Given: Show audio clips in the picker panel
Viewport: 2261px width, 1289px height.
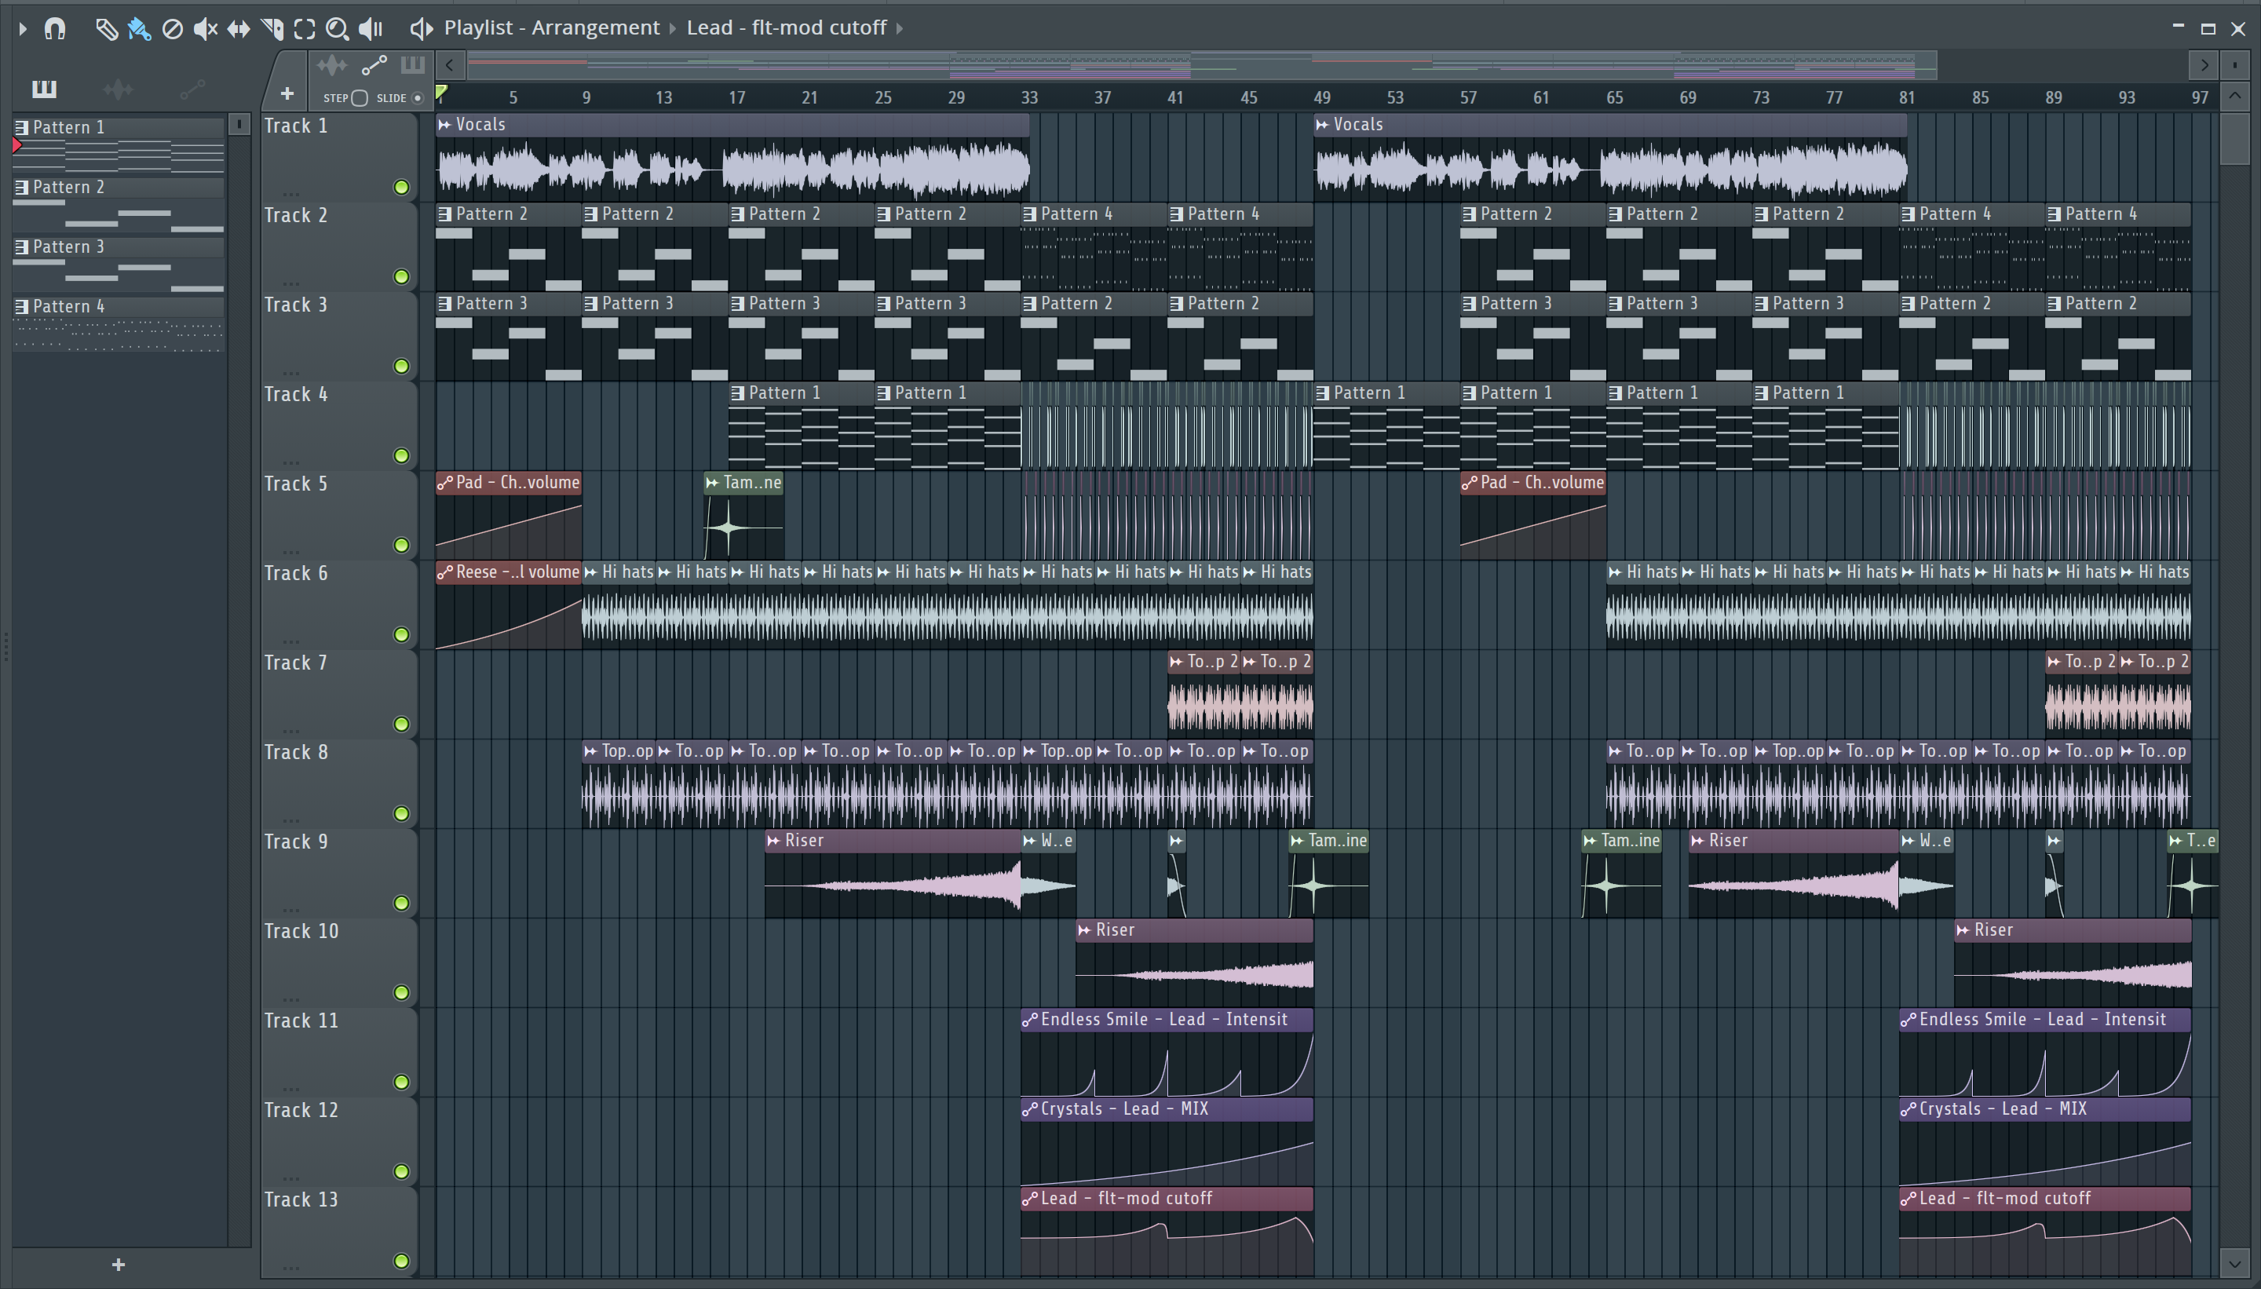Looking at the screenshot, I should 118,89.
